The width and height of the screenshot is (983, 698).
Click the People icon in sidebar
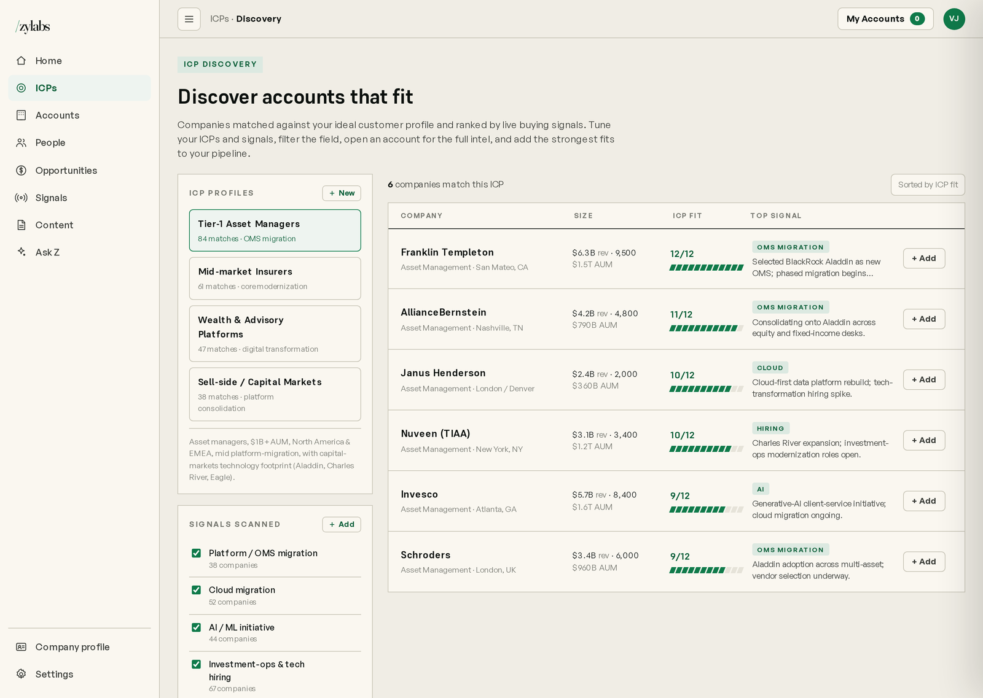tap(22, 142)
